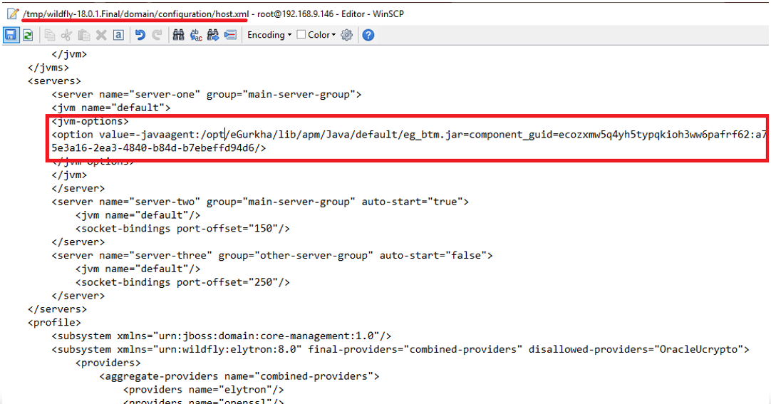This screenshot has height=404, width=771.
Task: Click the '<jvm name="default">' line under server-one
Action: tap(111, 108)
